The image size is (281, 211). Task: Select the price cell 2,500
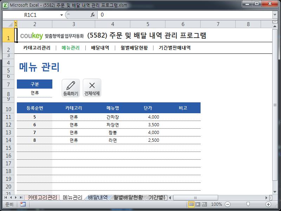click(148, 140)
